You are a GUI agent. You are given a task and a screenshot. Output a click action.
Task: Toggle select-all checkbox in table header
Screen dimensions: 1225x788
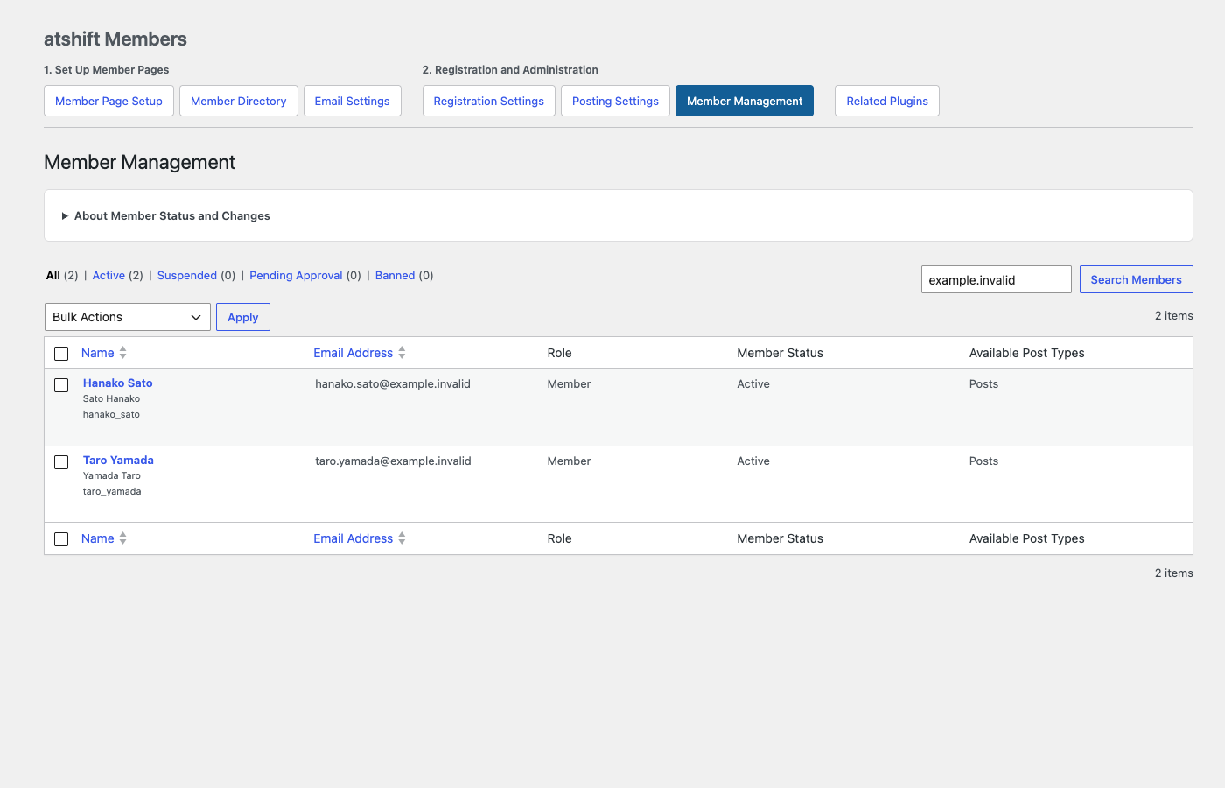pos(61,354)
